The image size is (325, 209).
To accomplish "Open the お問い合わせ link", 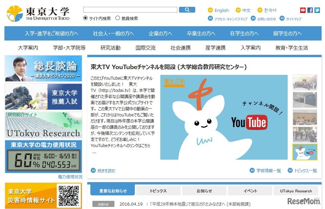I will [x=267, y=19].
